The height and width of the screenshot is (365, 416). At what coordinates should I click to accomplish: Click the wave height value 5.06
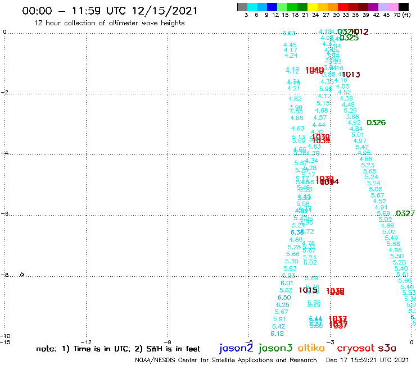point(376,189)
